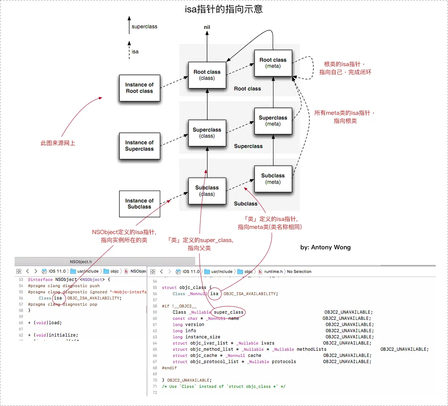Image resolution: width=448 pixels, height=406 pixels.
Task: Open related items grid in NSObject.h editor
Action: pyautogui.click(x=19, y=271)
